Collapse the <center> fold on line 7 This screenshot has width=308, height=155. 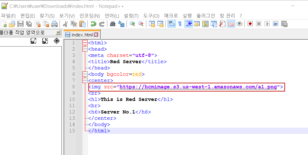point(85,80)
